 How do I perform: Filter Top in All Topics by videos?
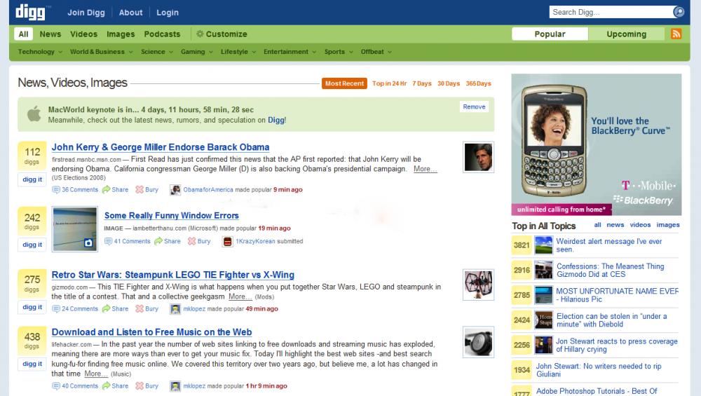[x=640, y=225]
